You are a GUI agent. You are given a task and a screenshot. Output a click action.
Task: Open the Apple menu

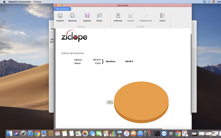pos(4,2)
